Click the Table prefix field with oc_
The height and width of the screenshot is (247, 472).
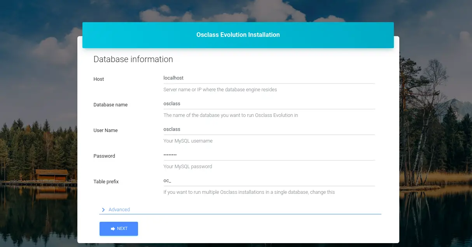pos(269,181)
